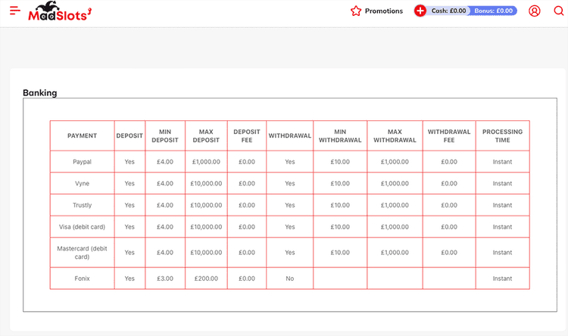Viewport: 568px width, 336px height.
Task: Click Fonix withdrawal 'No' cell
Action: point(290,278)
